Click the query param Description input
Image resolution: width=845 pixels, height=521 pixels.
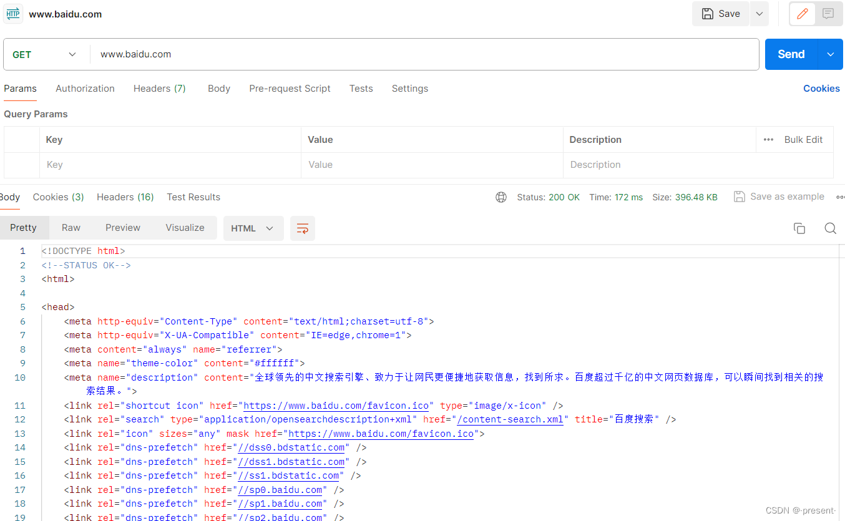pos(698,165)
